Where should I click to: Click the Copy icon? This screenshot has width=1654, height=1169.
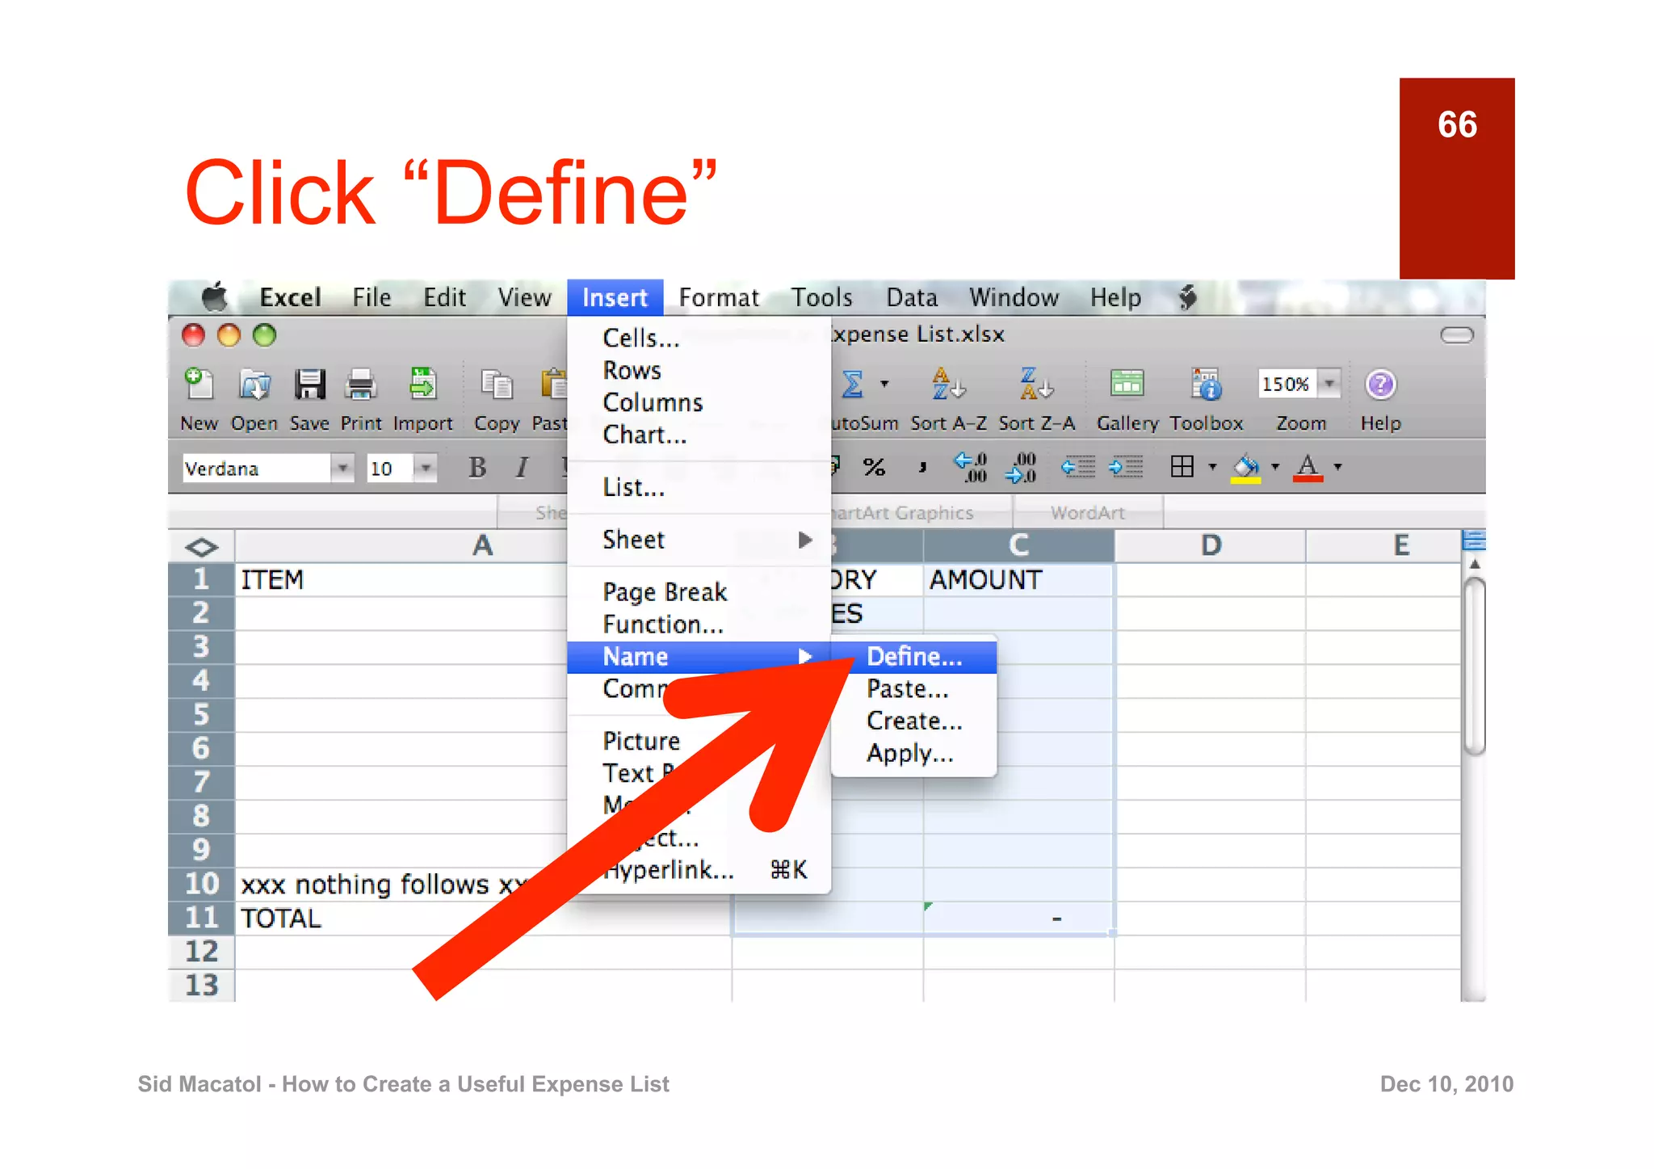click(496, 385)
